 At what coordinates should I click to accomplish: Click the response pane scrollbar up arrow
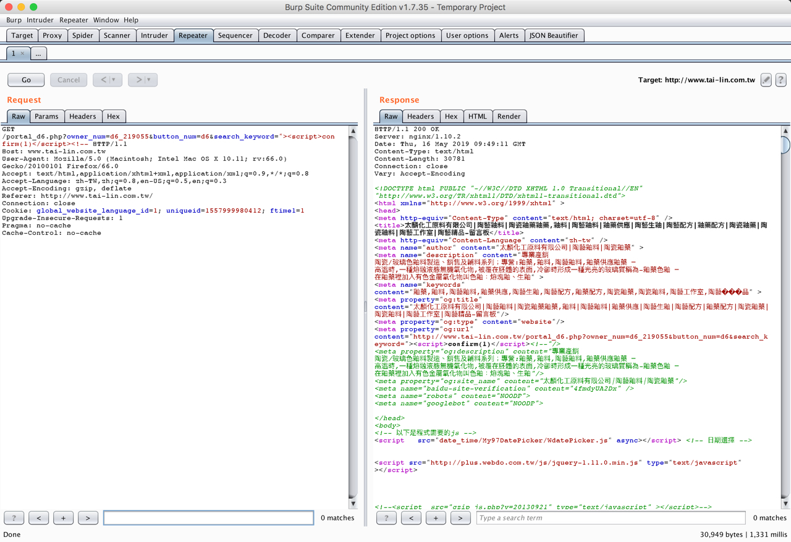[785, 131]
